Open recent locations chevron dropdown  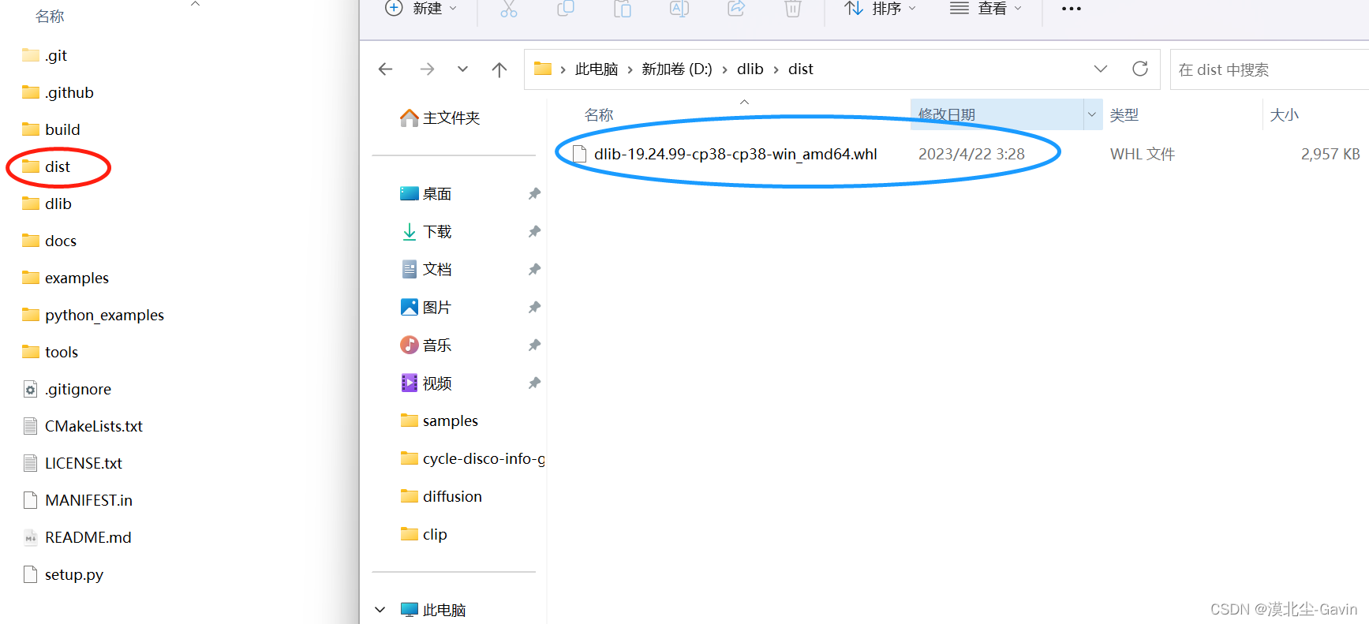pyautogui.click(x=462, y=69)
